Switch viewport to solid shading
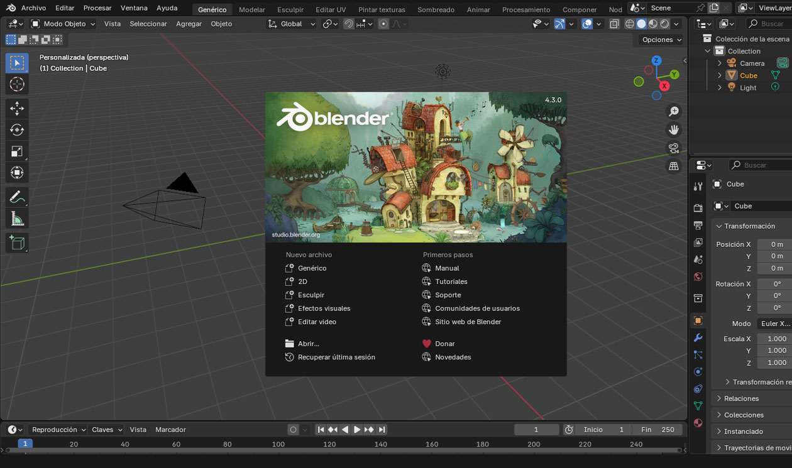The width and height of the screenshot is (792, 468). 641,24
